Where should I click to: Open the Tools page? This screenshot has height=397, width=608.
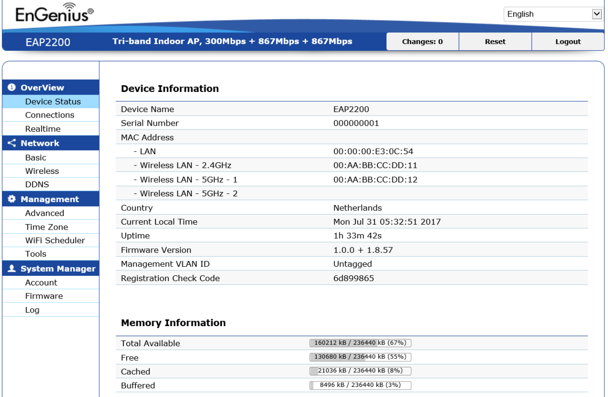[x=50, y=254]
